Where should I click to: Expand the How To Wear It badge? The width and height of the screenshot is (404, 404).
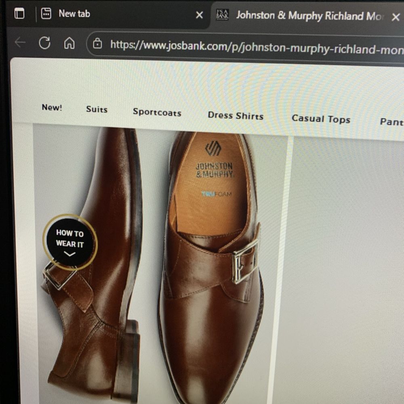(70, 242)
